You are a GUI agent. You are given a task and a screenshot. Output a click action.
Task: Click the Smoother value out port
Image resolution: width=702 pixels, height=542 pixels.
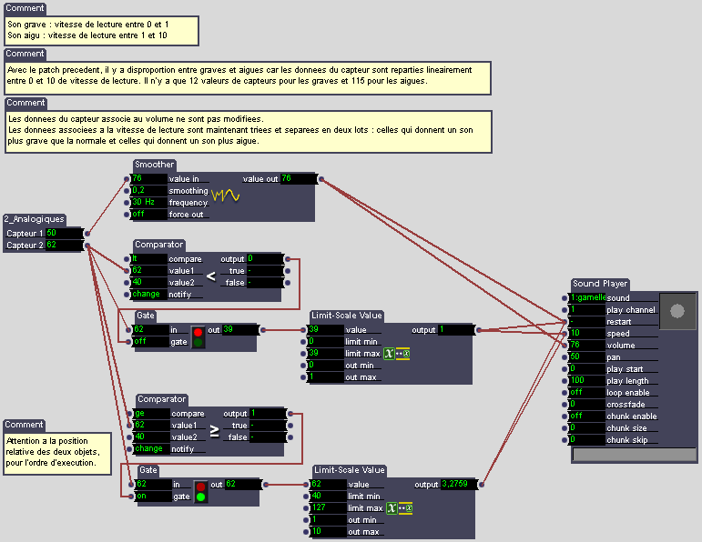tap(320, 179)
